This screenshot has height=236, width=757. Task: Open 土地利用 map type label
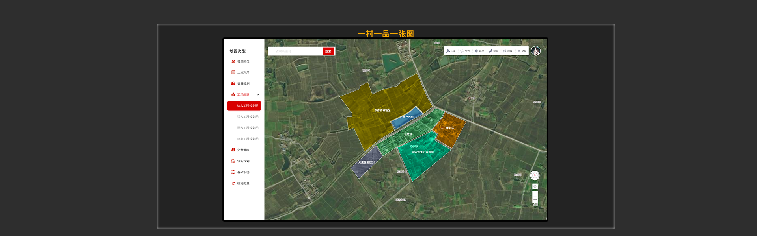[243, 72]
